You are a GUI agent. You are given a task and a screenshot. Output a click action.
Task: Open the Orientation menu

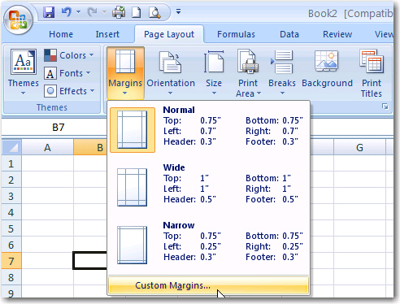click(x=171, y=72)
